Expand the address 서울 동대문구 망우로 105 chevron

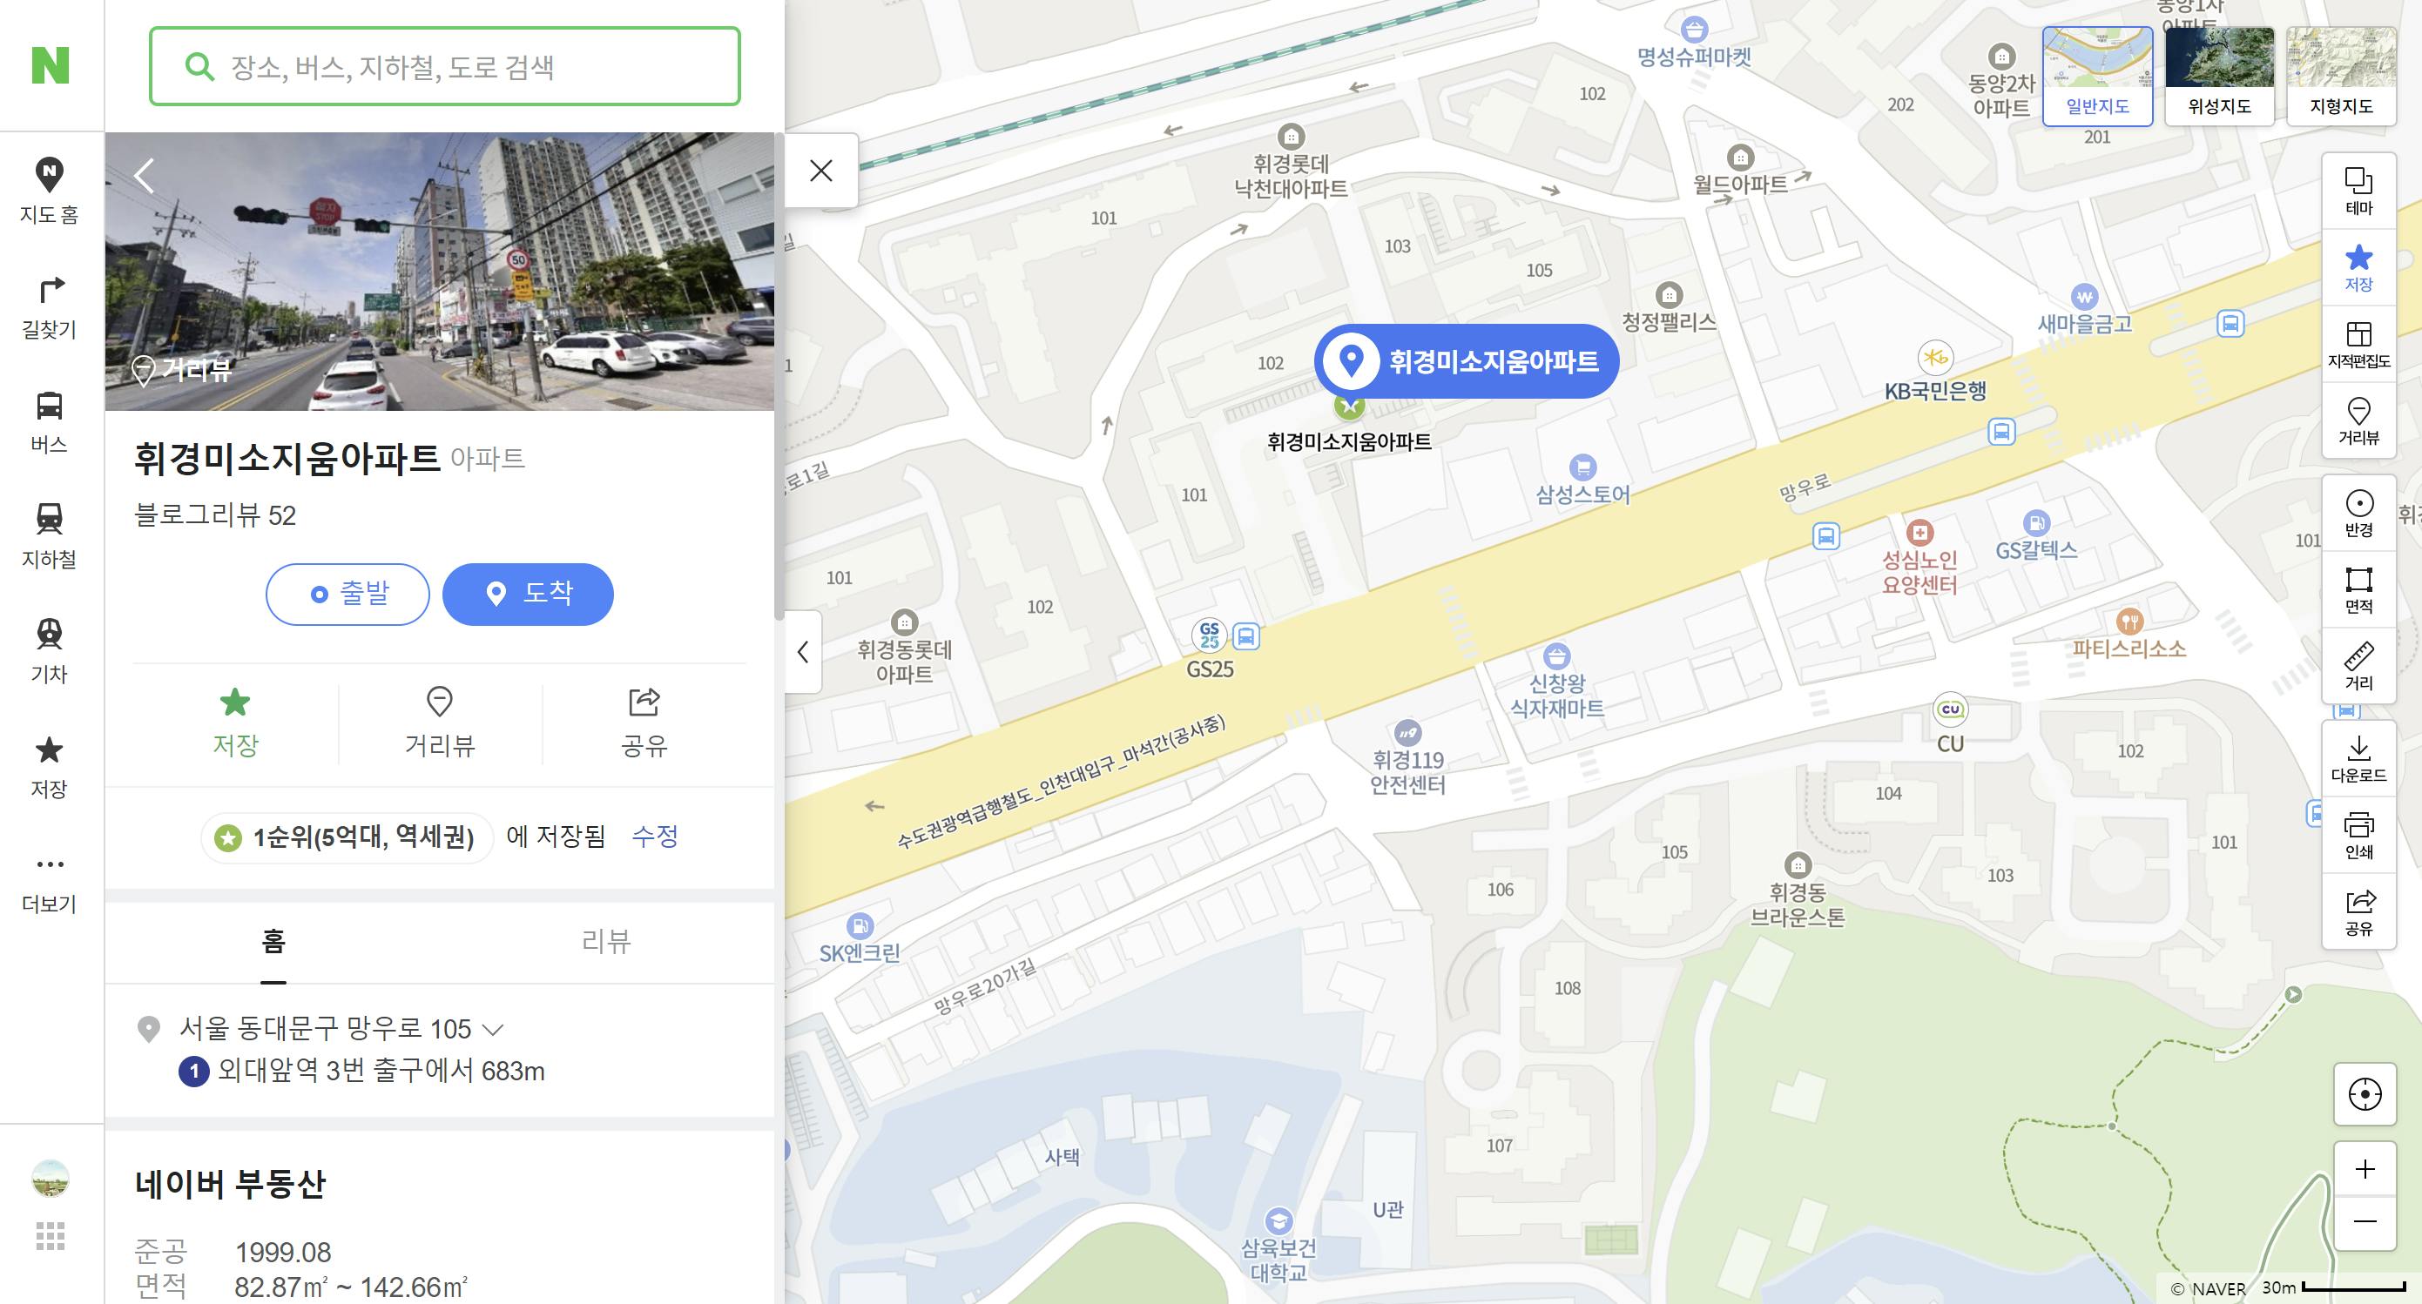point(493,1030)
